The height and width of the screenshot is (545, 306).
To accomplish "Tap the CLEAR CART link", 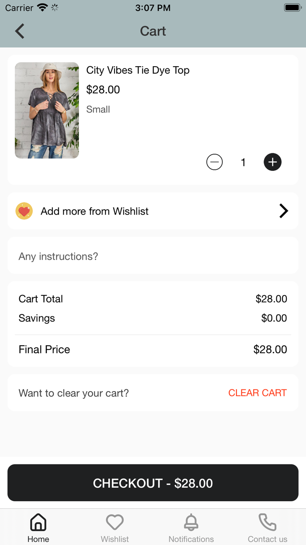I will tap(257, 393).
